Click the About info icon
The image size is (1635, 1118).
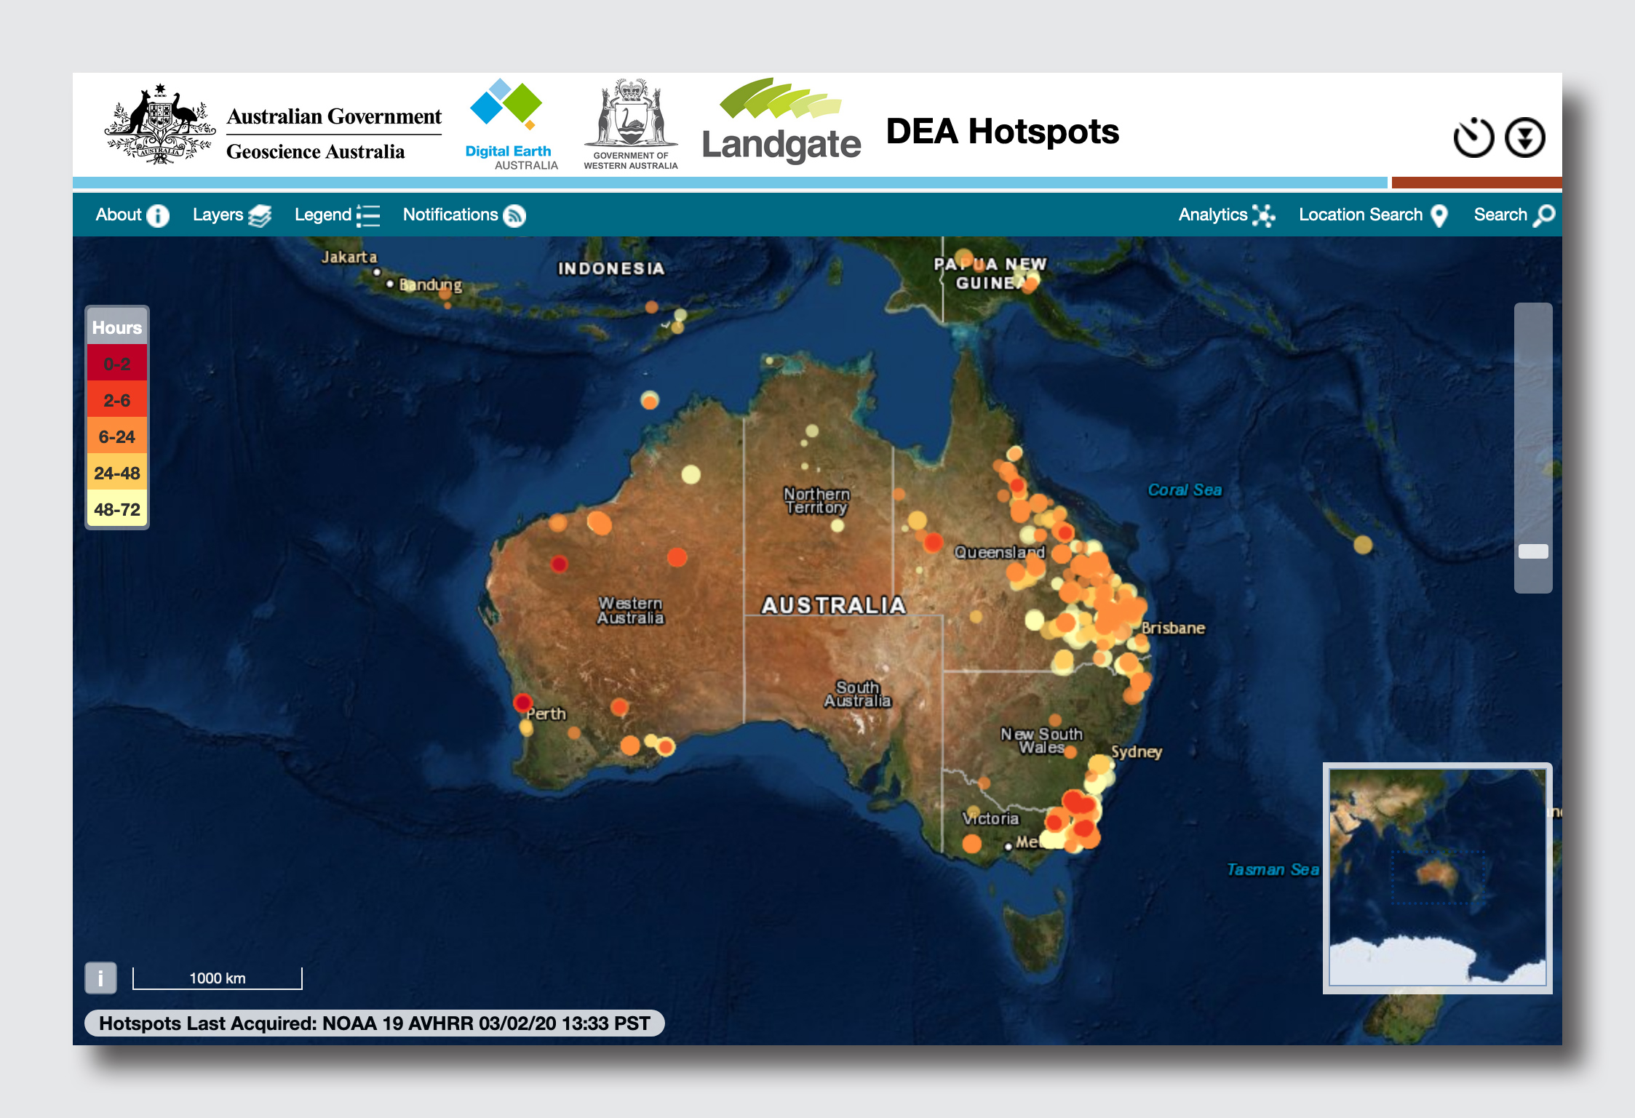[x=157, y=215]
